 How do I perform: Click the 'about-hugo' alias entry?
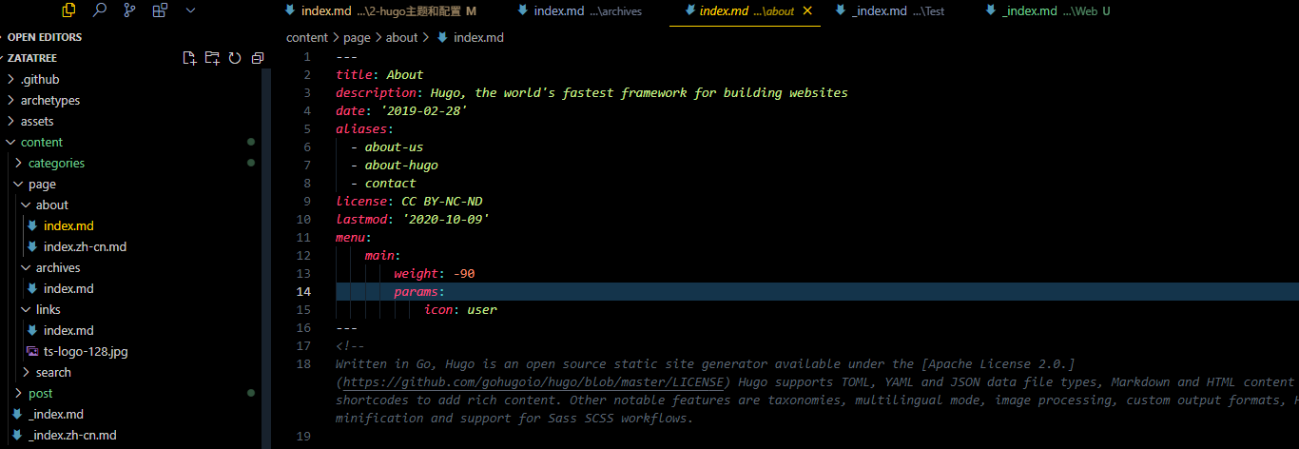(x=401, y=165)
